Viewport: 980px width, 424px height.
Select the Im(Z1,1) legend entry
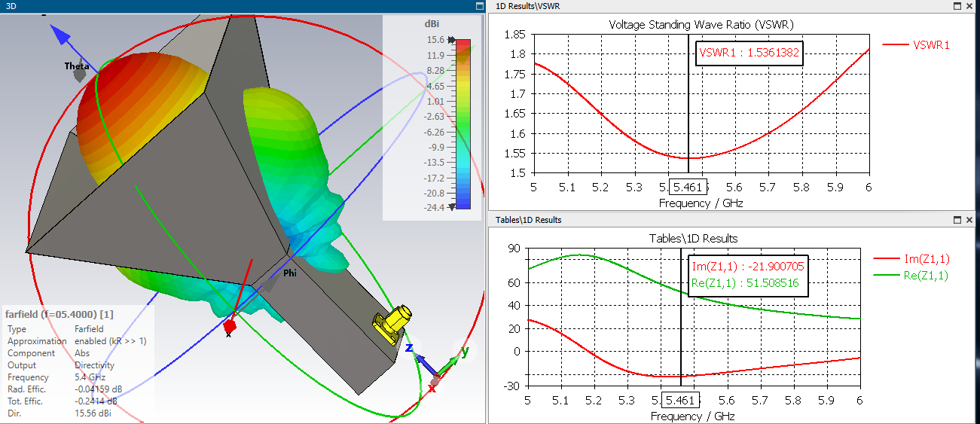(911, 259)
